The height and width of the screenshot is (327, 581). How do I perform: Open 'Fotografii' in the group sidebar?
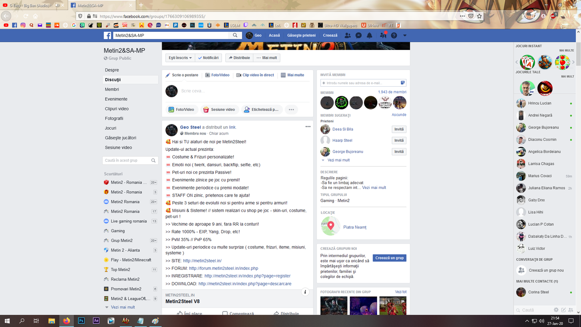point(131,119)
